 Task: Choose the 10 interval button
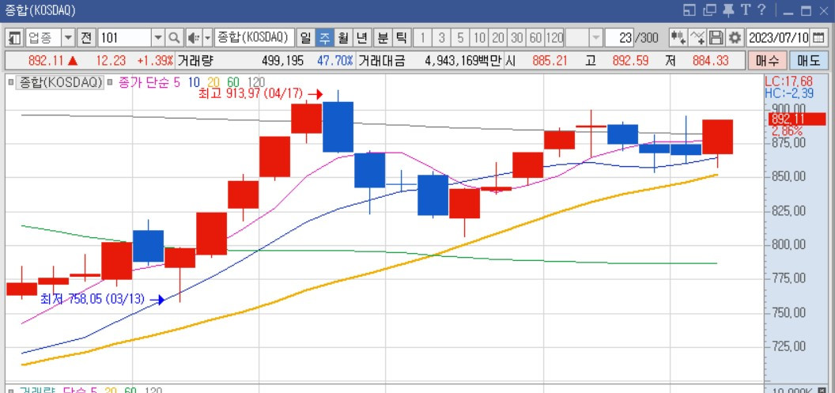coord(479,38)
